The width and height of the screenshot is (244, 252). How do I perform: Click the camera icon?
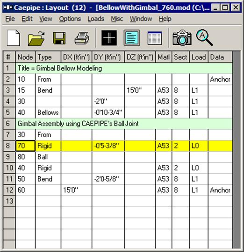[182, 38]
